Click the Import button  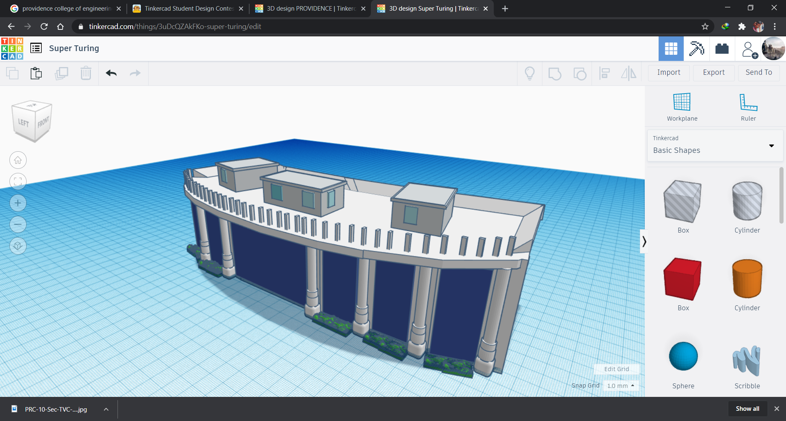(669, 73)
